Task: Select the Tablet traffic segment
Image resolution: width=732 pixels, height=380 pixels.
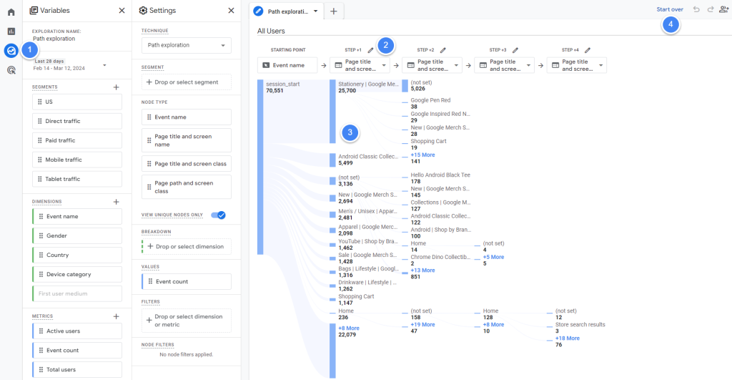Action: pyautogui.click(x=77, y=179)
